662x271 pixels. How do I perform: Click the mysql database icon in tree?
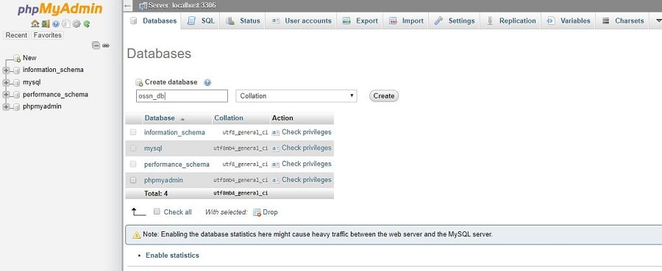click(16, 82)
